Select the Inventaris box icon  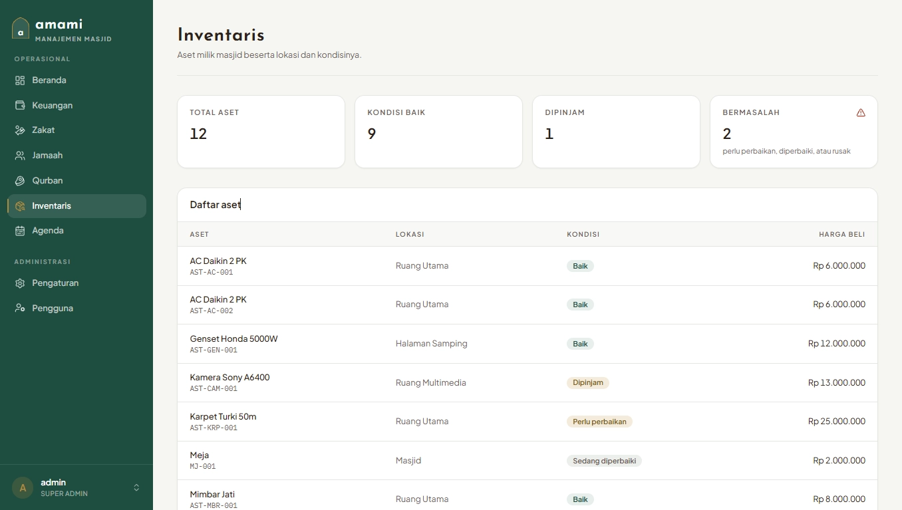[20, 206]
